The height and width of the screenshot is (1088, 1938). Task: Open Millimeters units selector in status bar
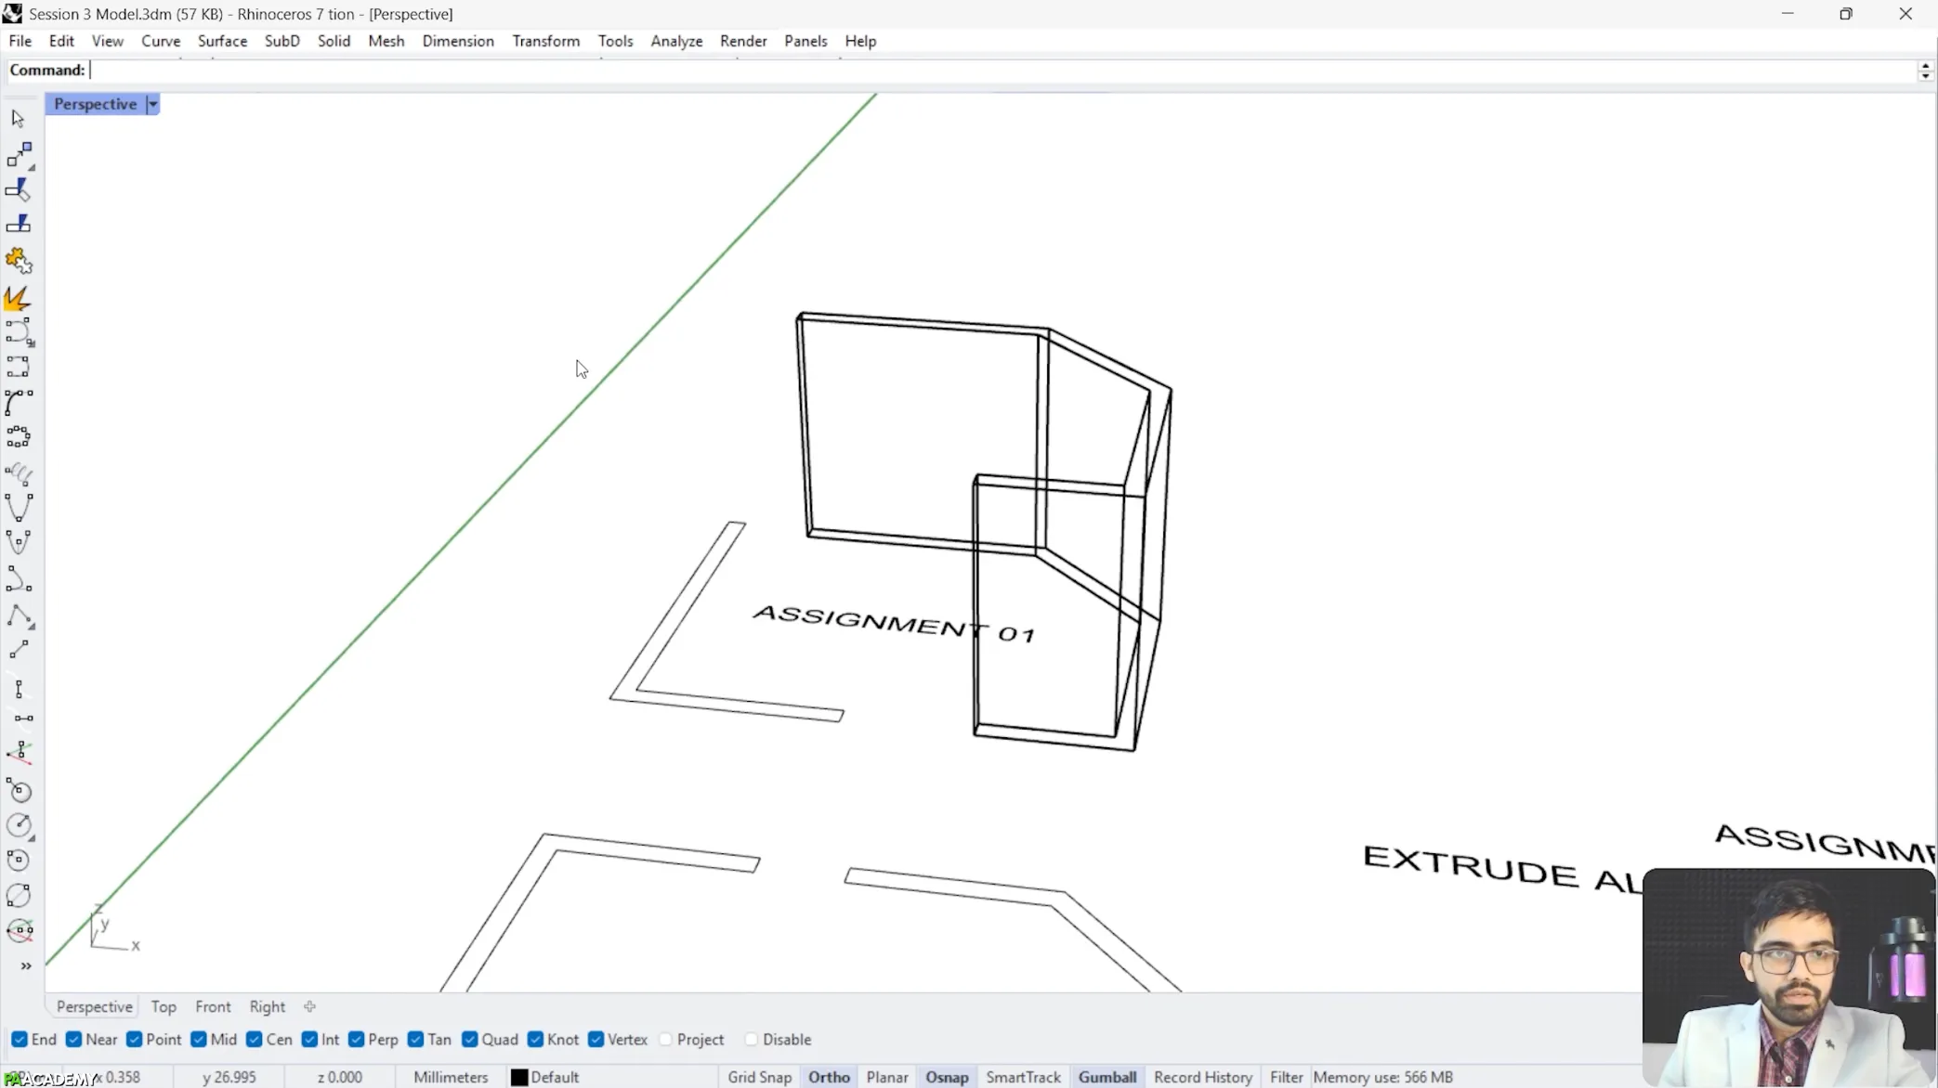point(451,1077)
